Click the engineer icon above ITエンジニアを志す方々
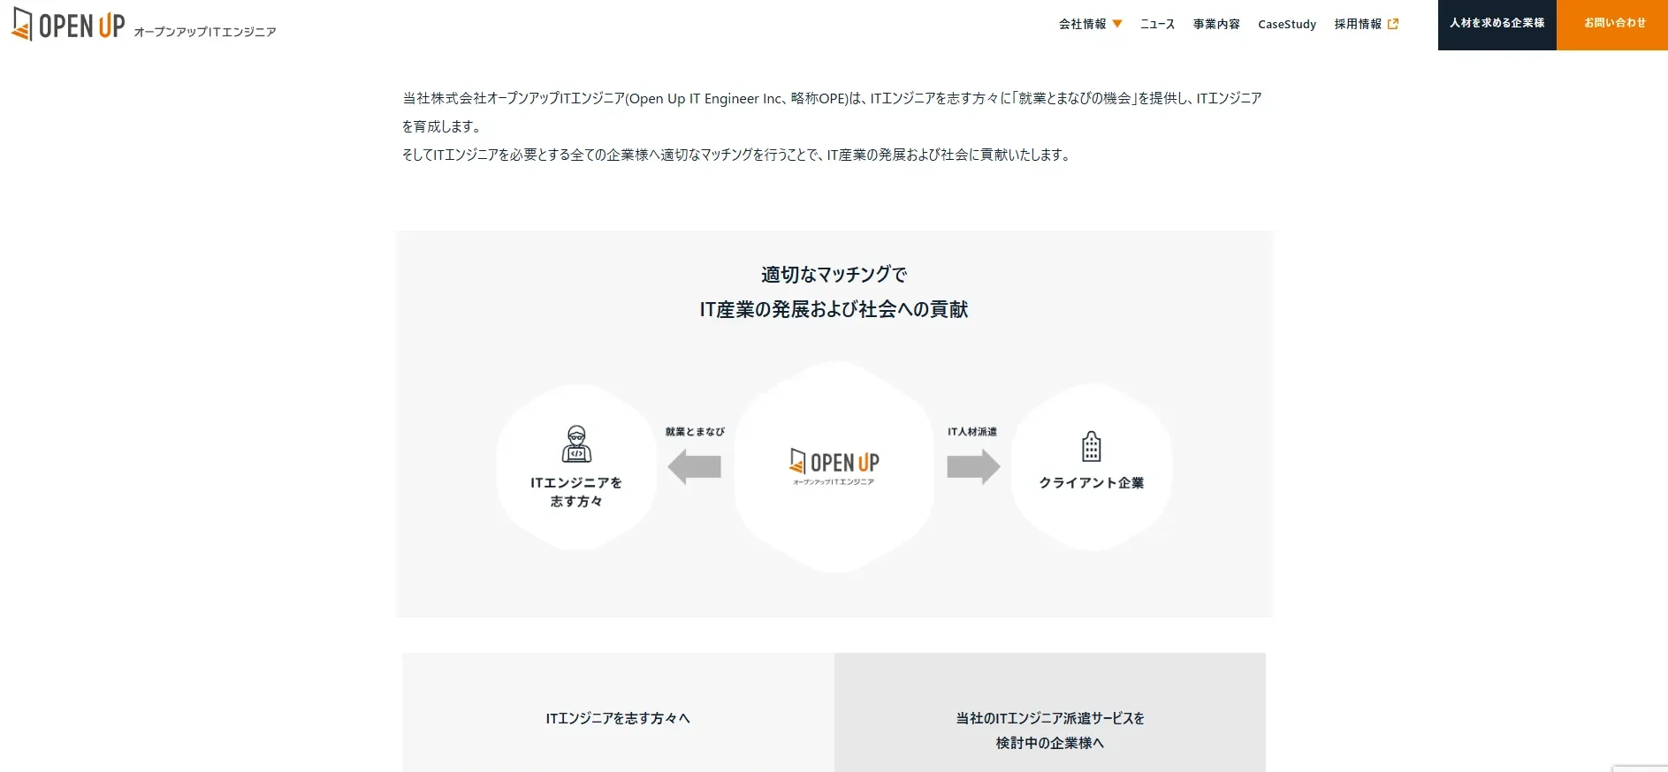 point(576,444)
